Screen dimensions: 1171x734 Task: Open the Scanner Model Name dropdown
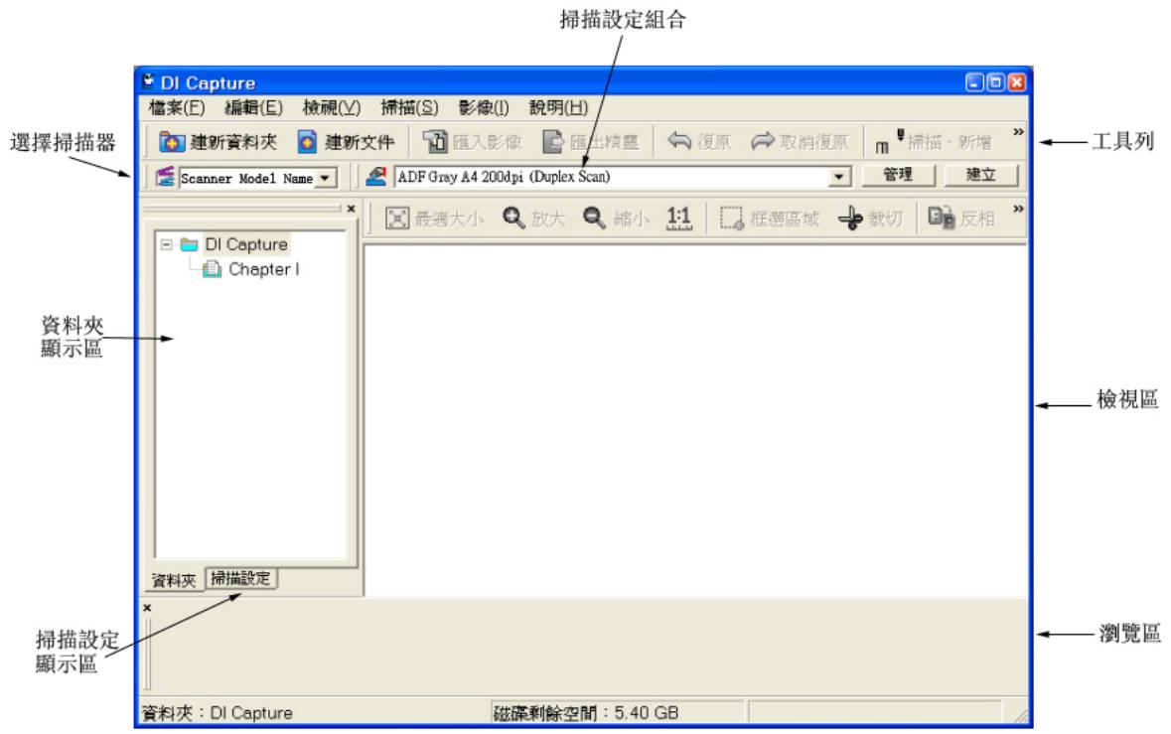pos(325,178)
